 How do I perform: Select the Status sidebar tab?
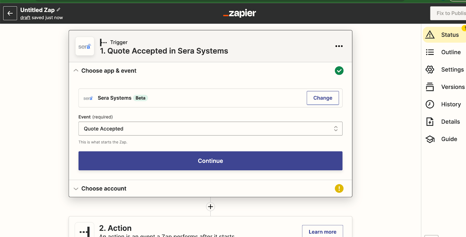[x=445, y=35]
